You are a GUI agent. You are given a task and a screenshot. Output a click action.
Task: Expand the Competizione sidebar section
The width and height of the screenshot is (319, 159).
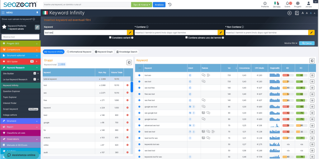pos(20,50)
